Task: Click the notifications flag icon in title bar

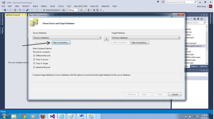Action: (158, 2)
